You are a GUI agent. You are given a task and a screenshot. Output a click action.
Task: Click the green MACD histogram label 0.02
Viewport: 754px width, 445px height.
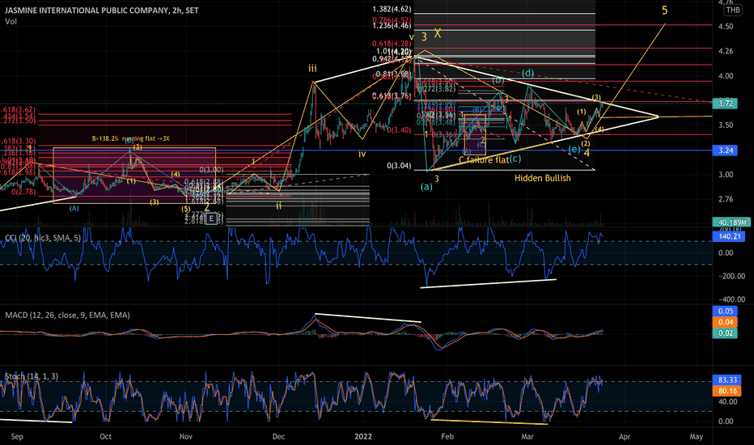coord(725,333)
